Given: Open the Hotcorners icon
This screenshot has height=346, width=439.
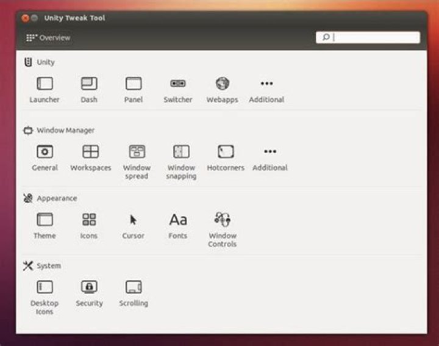Looking at the screenshot, I should (226, 151).
